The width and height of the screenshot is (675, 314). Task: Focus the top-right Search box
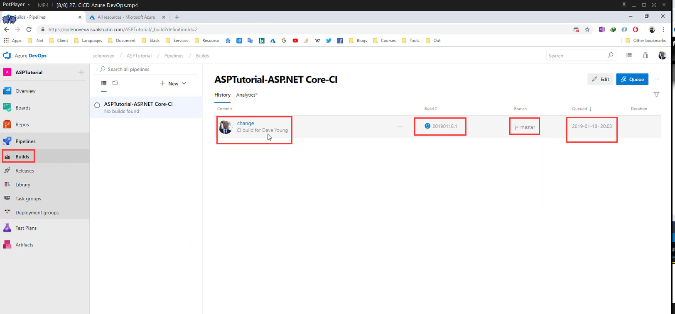pyautogui.click(x=581, y=56)
